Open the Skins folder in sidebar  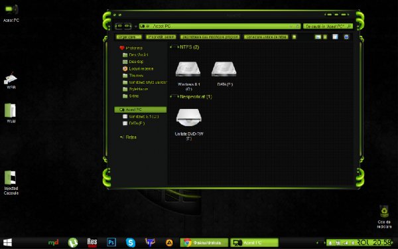[x=131, y=96]
